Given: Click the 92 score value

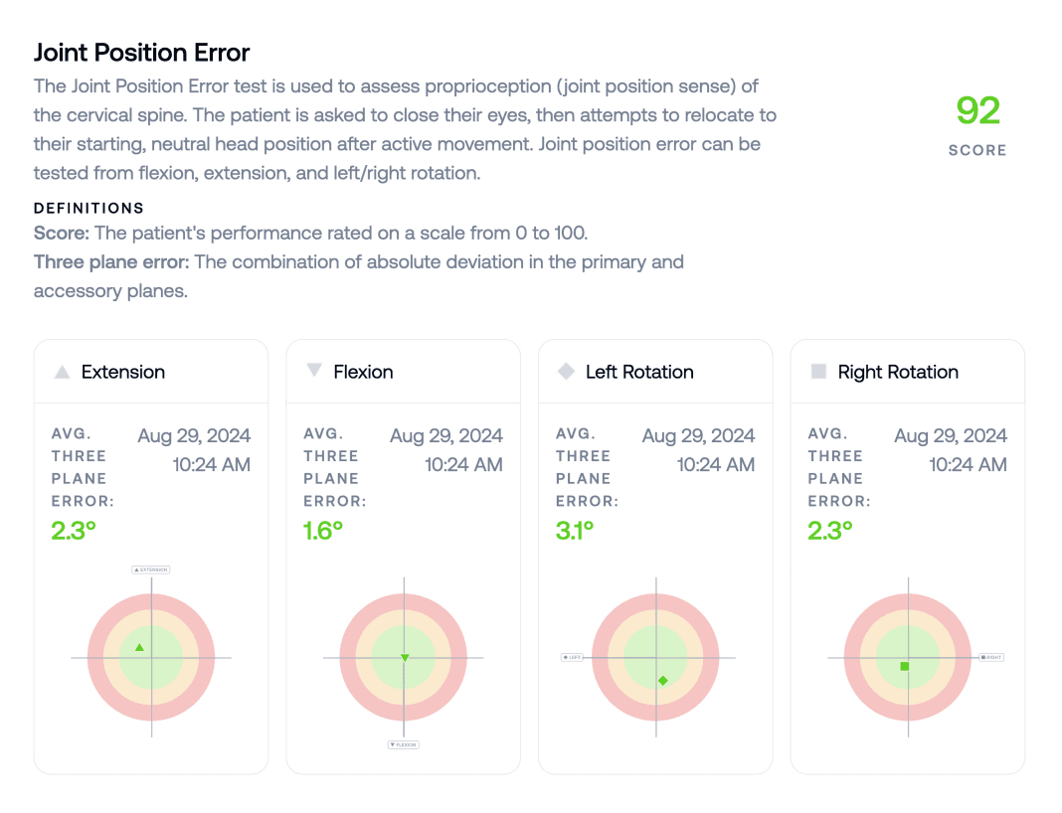Looking at the screenshot, I should coord(977,110).
